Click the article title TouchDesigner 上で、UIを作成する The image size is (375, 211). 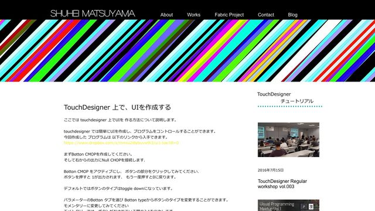click(x=117, y=107)
